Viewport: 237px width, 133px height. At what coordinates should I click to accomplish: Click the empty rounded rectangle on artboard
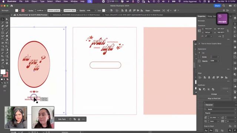pos(105,65)
